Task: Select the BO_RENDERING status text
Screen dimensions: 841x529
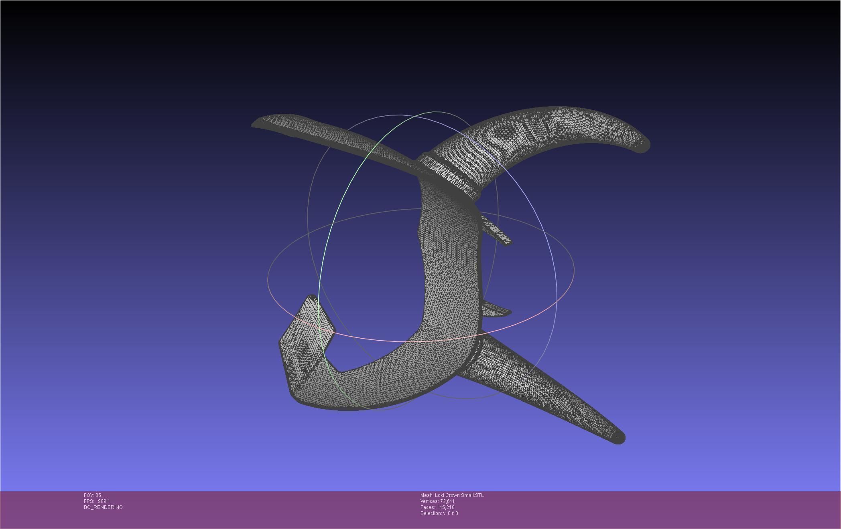Action: coord(103,507)
